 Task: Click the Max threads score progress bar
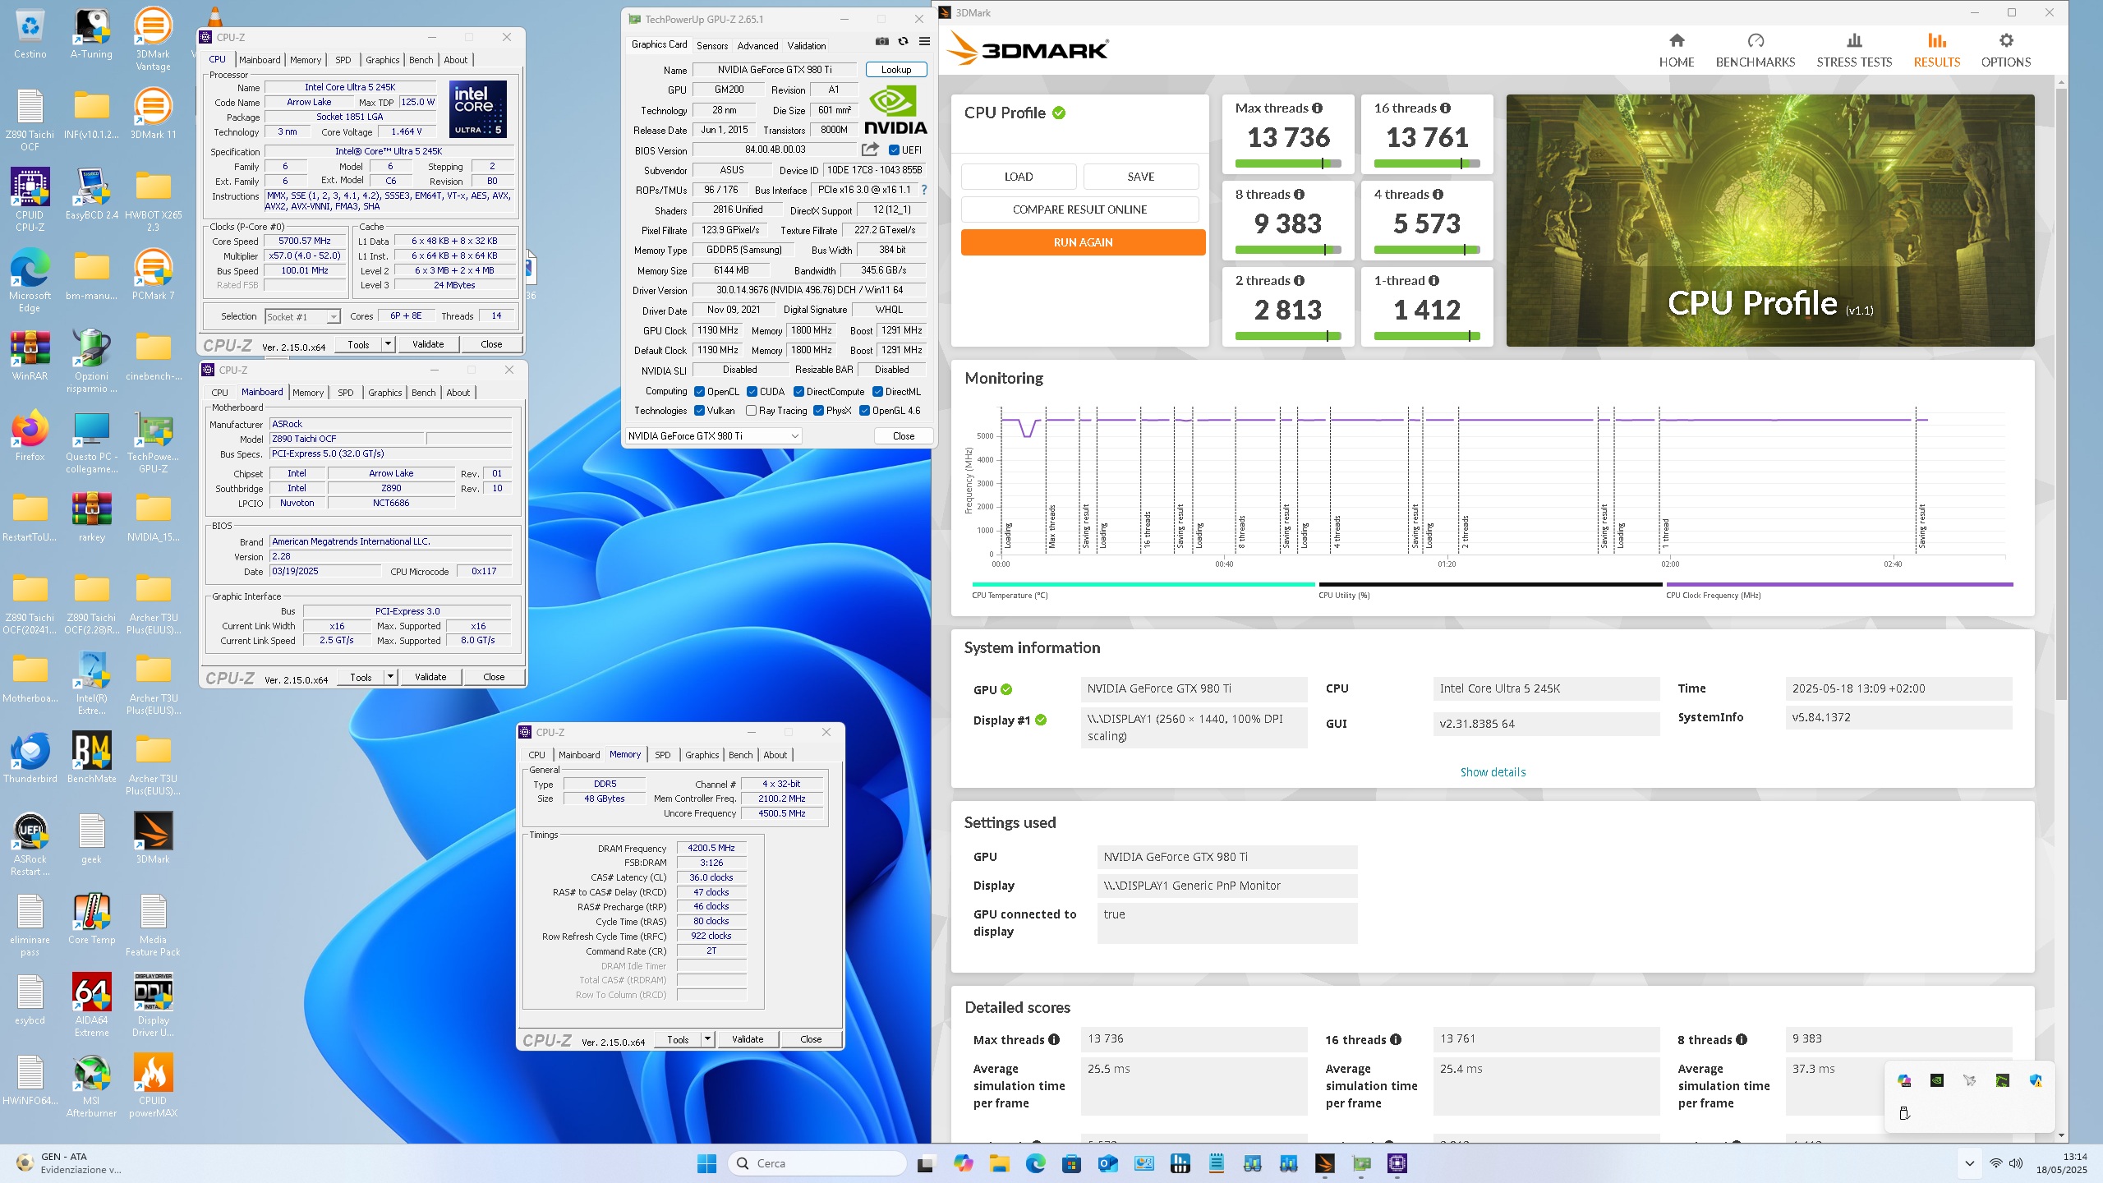click(1287, 163)
